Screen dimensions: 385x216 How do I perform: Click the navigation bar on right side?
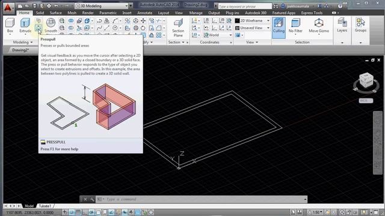(378, 143)
